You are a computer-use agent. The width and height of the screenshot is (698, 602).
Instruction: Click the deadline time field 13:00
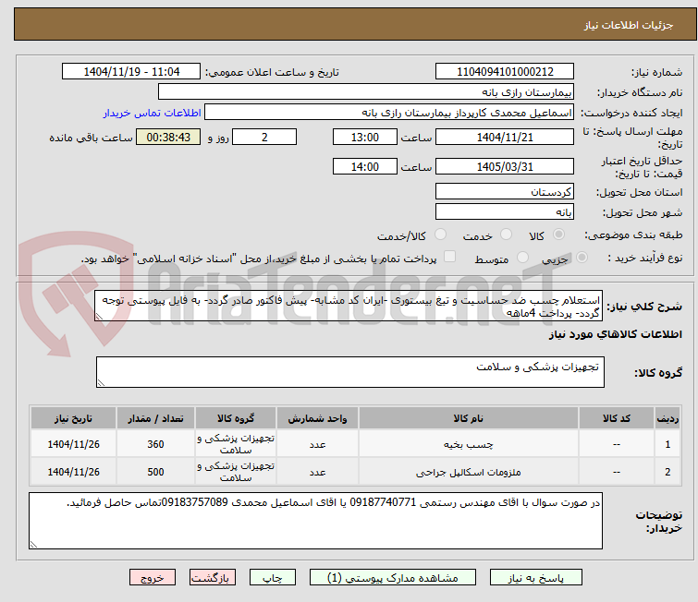364,137
